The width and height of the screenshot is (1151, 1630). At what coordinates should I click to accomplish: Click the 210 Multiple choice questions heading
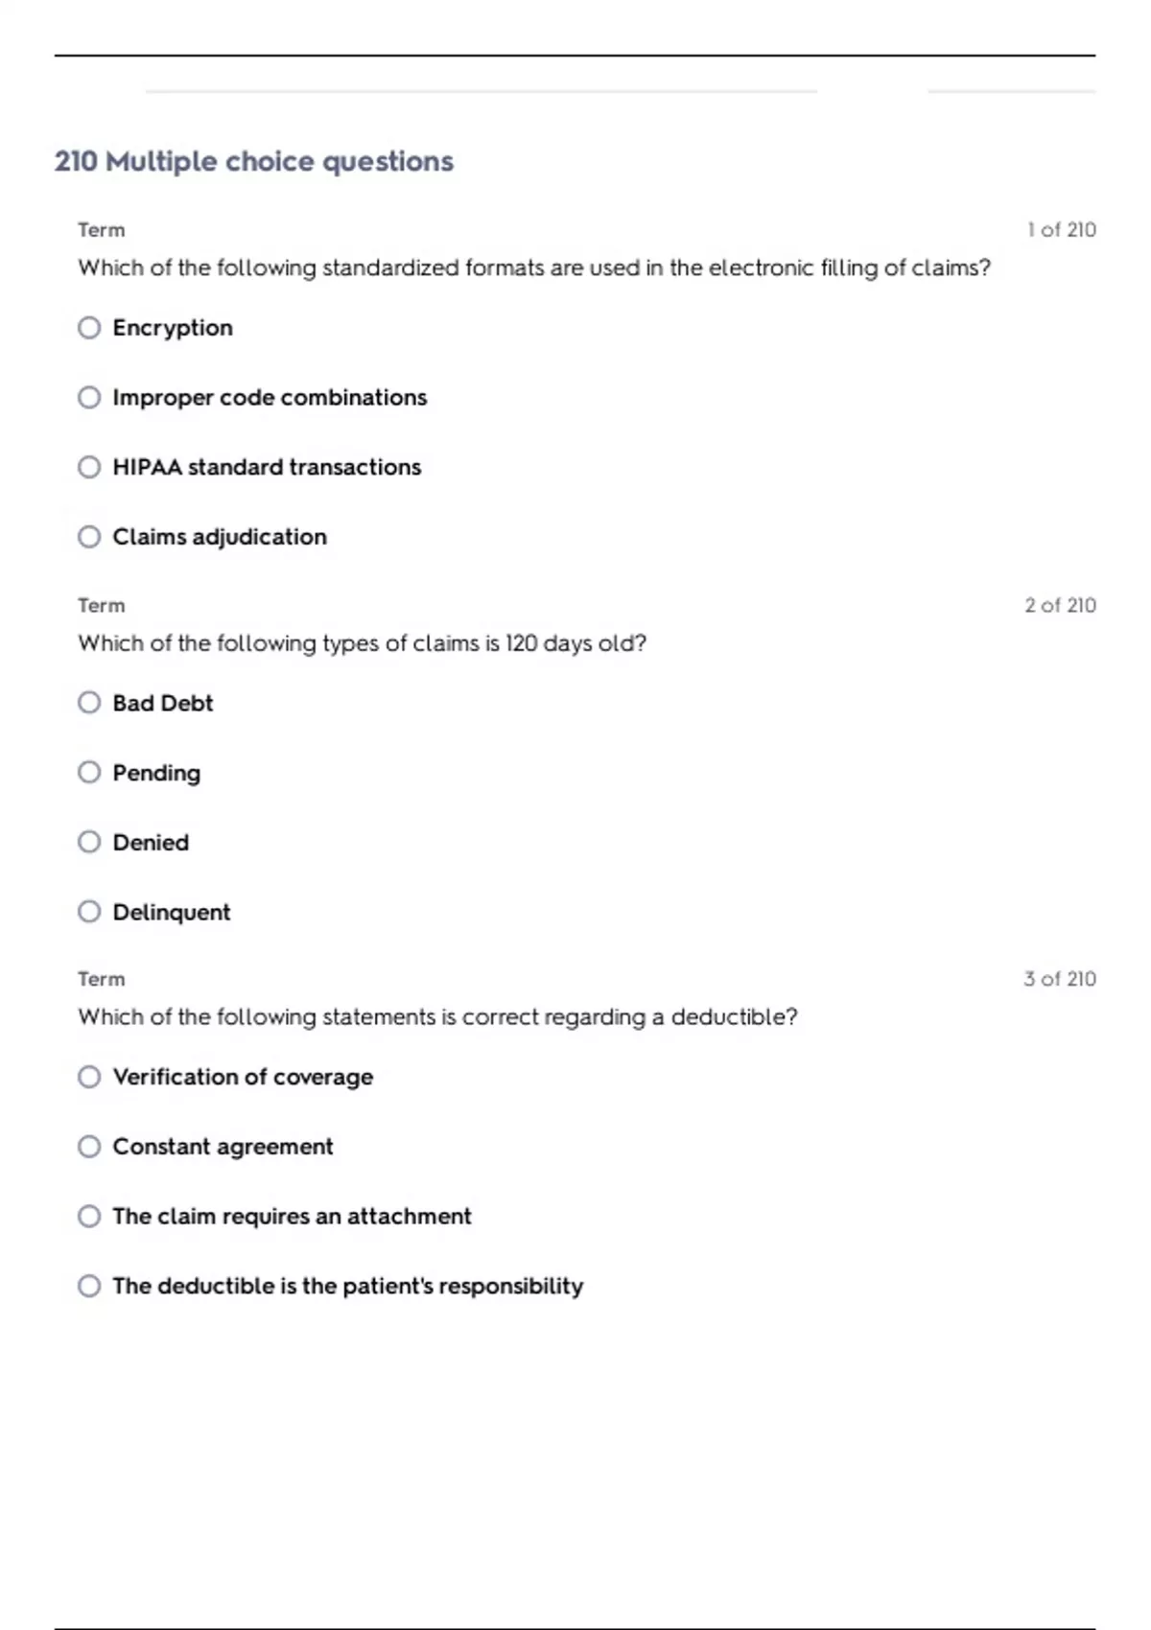(254, 161)
